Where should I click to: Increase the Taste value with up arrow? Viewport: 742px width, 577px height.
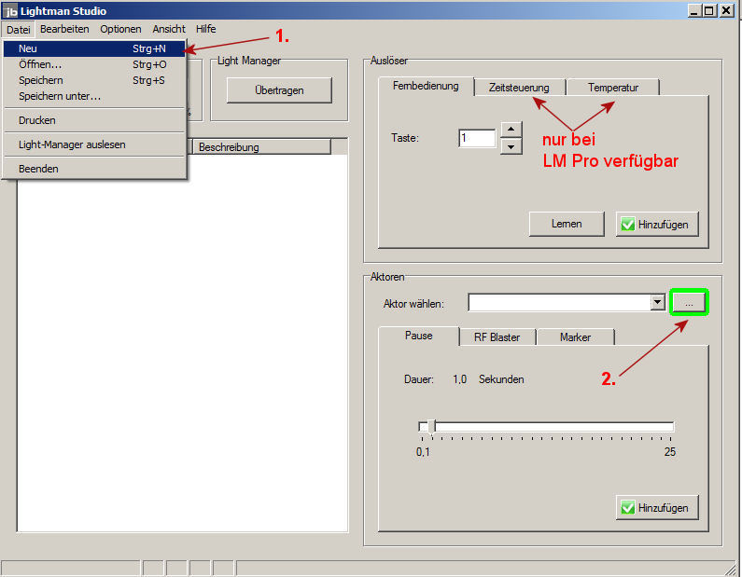click(x=511, y=130)
